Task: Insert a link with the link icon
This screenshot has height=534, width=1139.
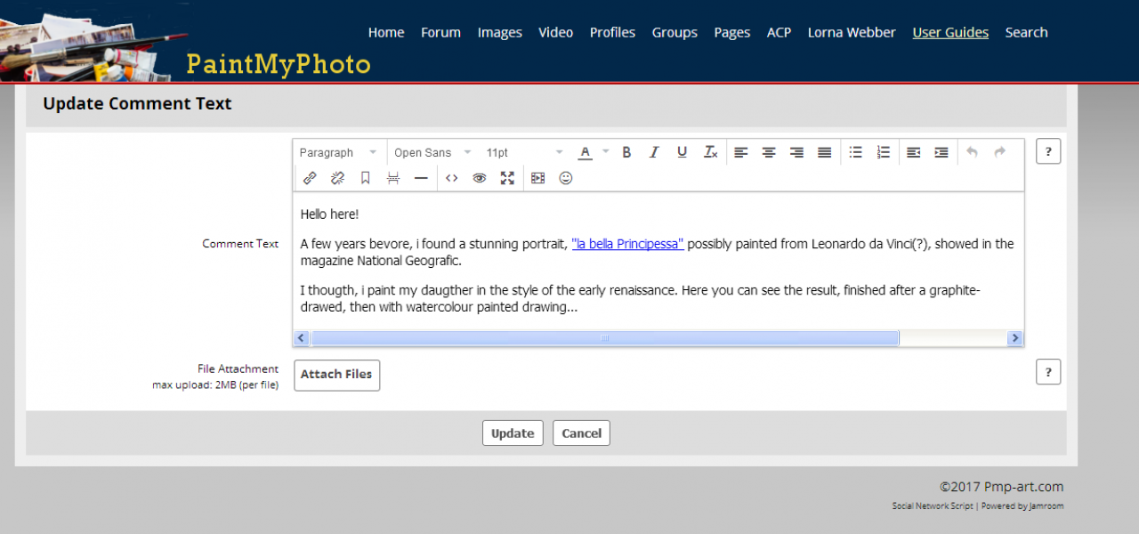Action: click(310, 178)
